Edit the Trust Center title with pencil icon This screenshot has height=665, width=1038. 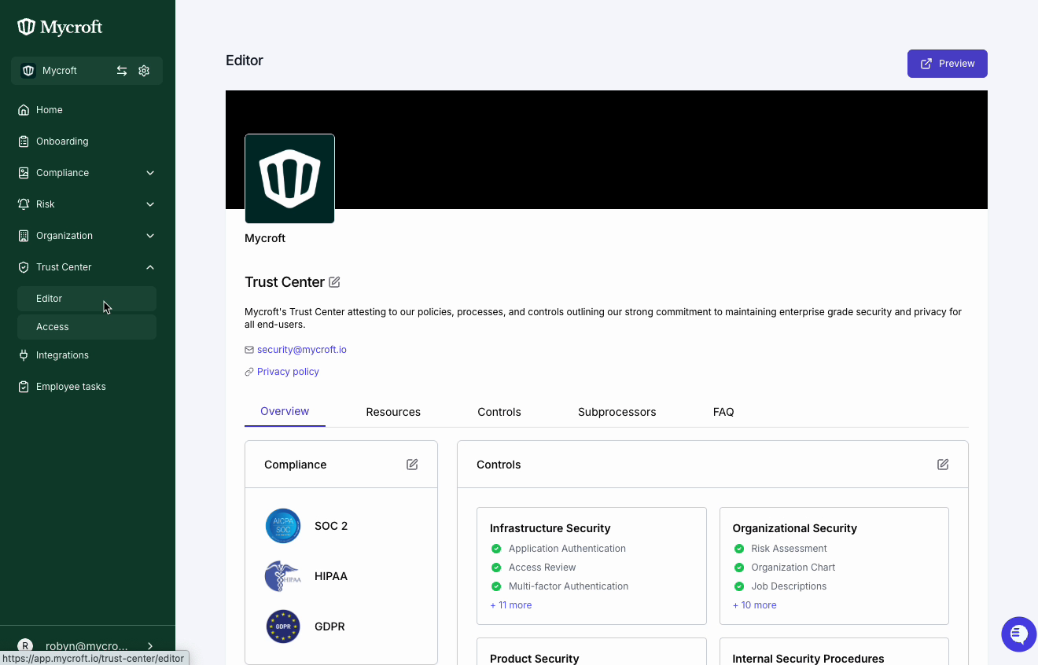tap(334, 282)
